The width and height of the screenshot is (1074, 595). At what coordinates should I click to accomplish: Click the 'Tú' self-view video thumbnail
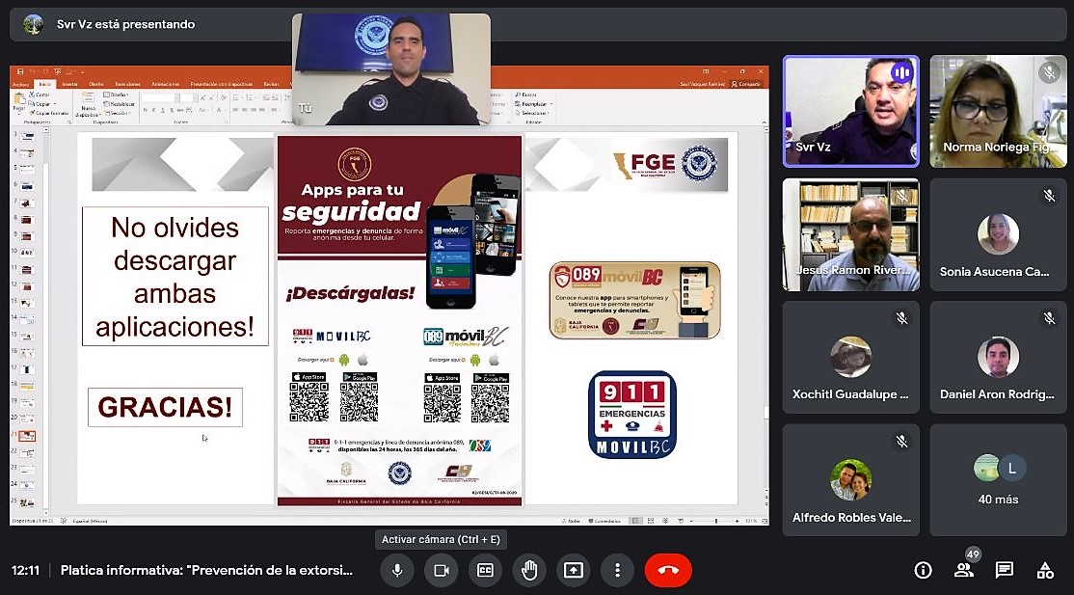click(x=390, y=69)
